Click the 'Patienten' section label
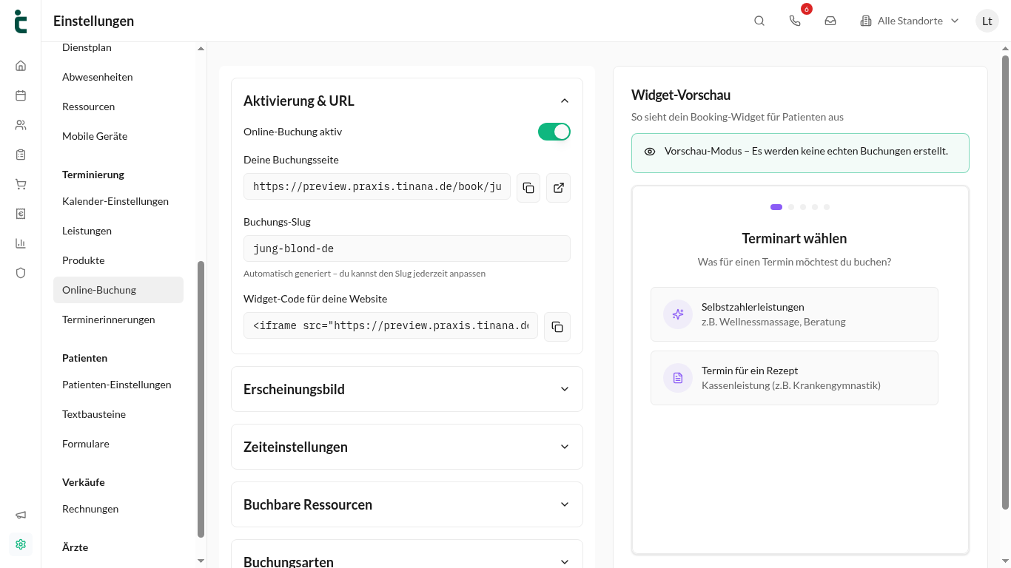Viewport: 1011px width, 568px height. tap(85, 358)
